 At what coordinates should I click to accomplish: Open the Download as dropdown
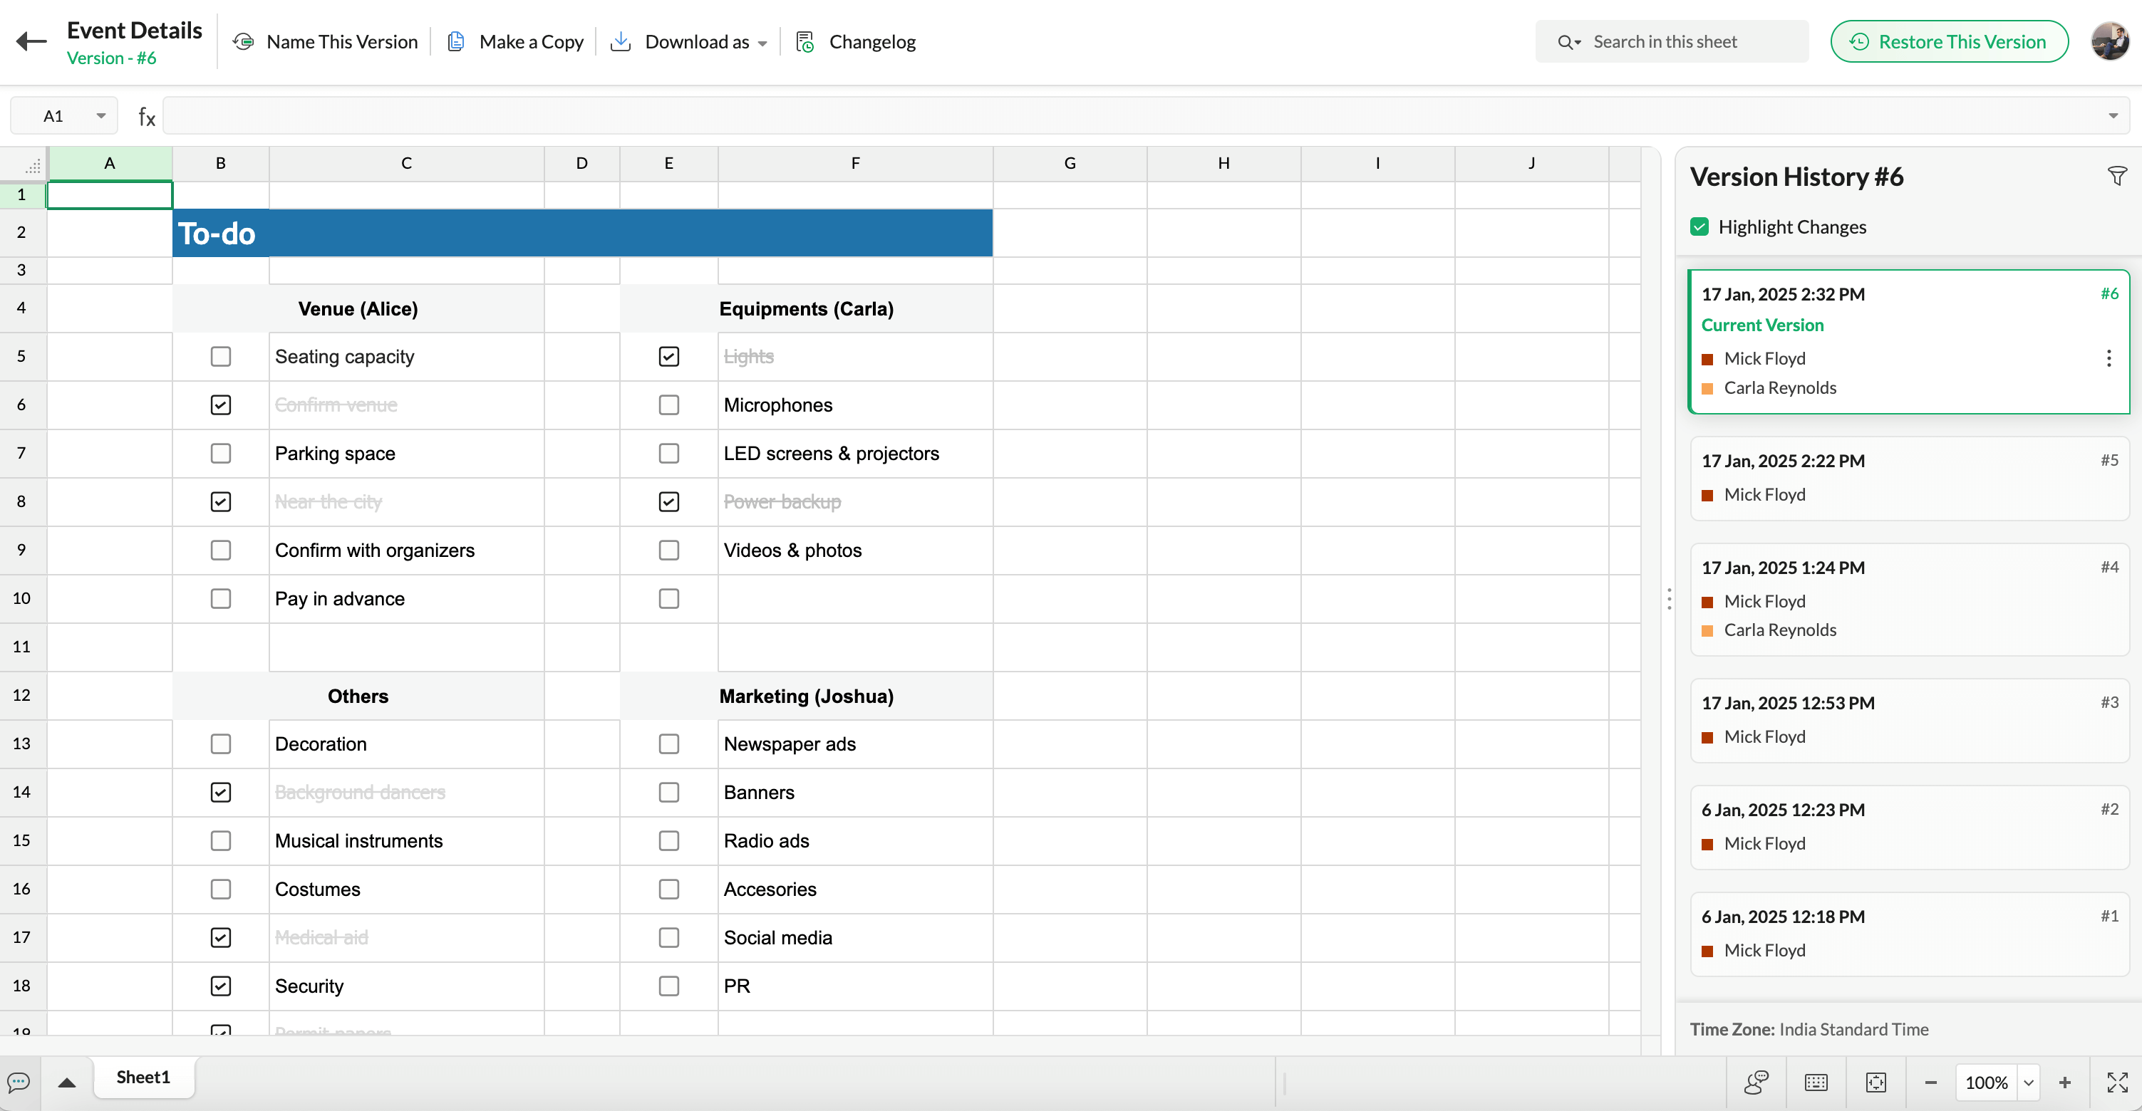click(763, 43)
